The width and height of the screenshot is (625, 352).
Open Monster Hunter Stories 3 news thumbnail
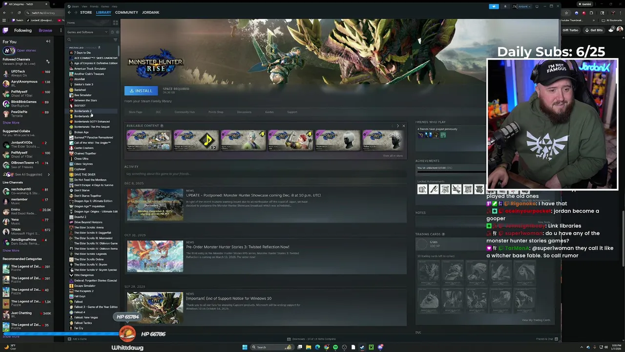[x=155, y=256]
